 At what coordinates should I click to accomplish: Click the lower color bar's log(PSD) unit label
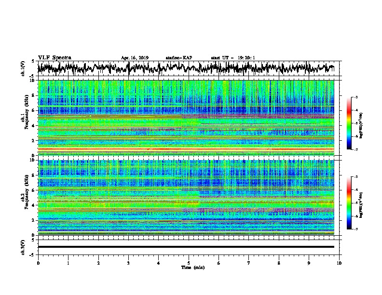tap(361, 205)
